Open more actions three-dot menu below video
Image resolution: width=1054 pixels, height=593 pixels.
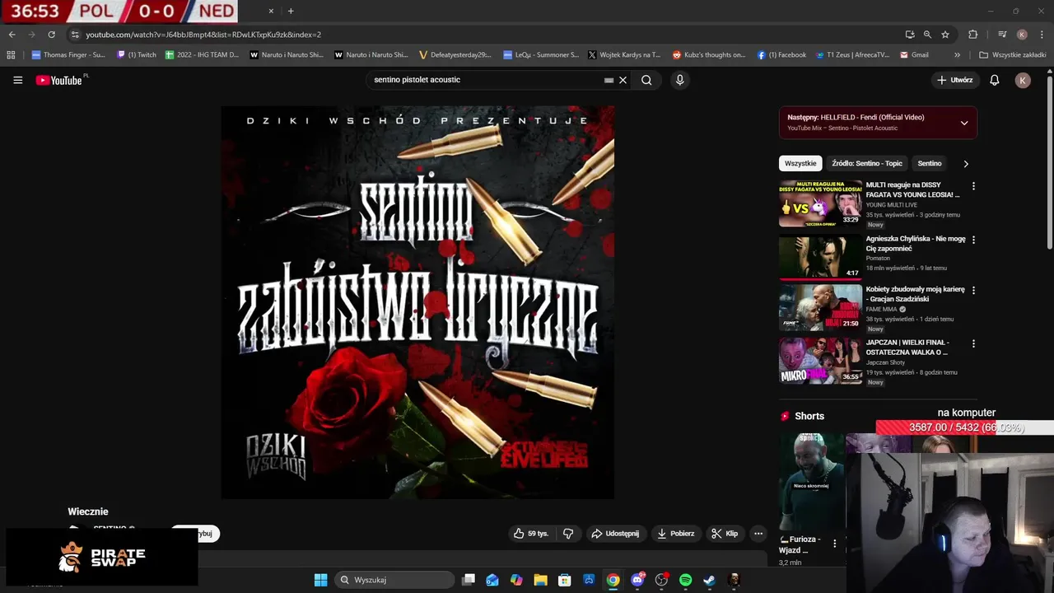point(758,534)
